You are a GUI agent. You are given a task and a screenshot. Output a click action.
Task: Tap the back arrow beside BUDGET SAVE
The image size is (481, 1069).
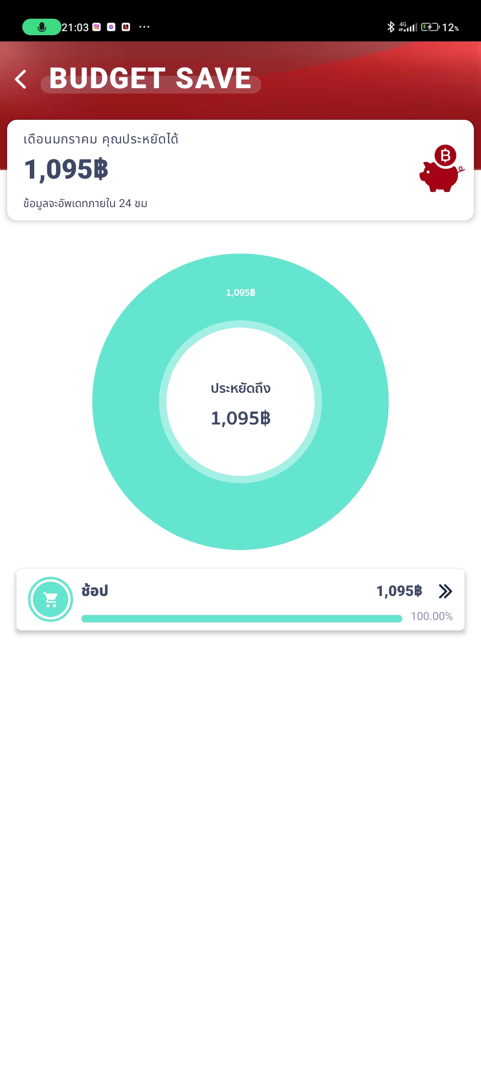pos(20,79)
